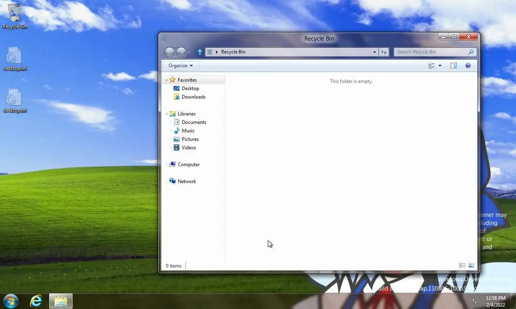Collapse the Libraries group arrow
Screen dimensions: 516x309
click(x=166, y=114)
